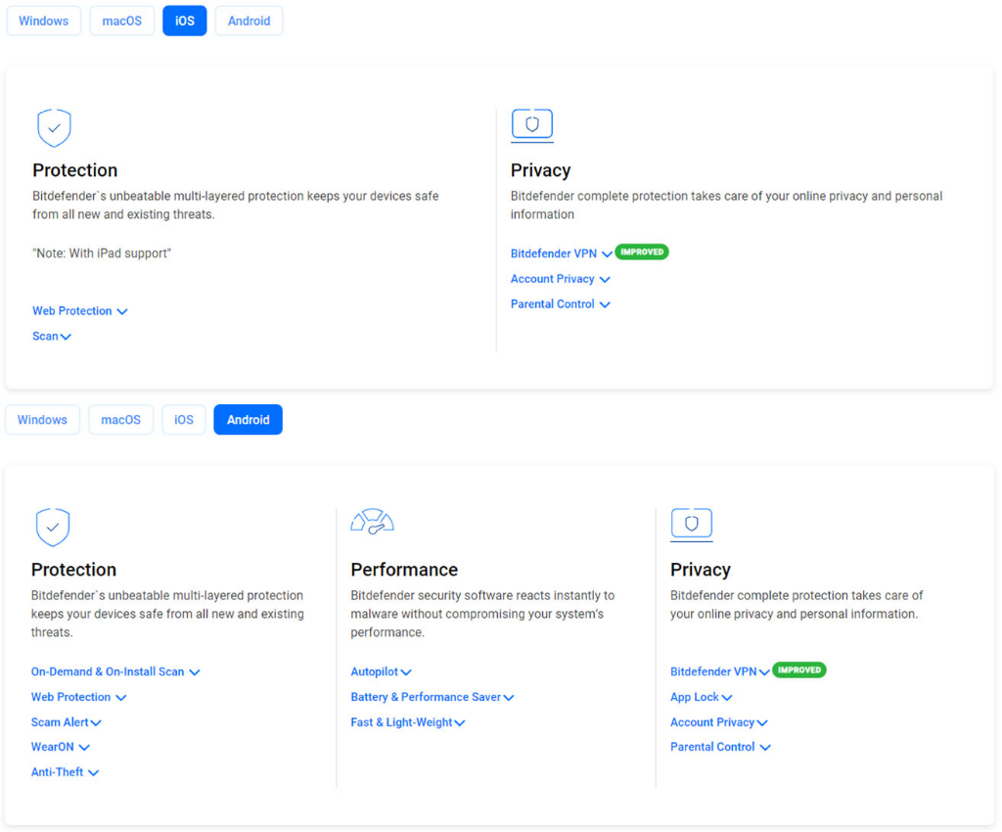Expand Bitdefender VPN in the Android Privacy list

tap(719, 671)
